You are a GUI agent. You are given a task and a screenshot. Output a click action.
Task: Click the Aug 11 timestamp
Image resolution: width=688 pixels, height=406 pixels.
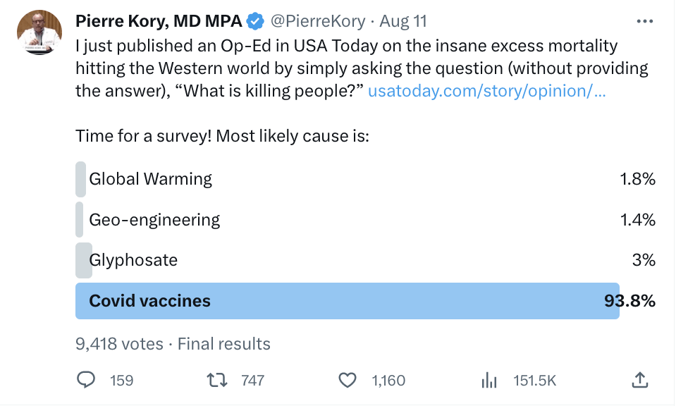click(x=403, y=21)
